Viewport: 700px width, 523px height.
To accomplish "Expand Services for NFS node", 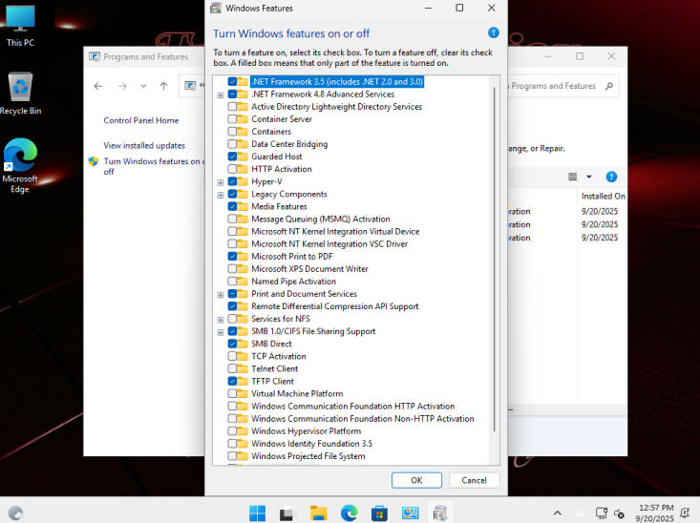I will (221, 320).
